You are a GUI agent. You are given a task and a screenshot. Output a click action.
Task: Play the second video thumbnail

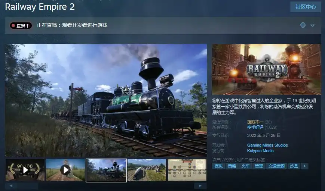click(x=65, y=170)
